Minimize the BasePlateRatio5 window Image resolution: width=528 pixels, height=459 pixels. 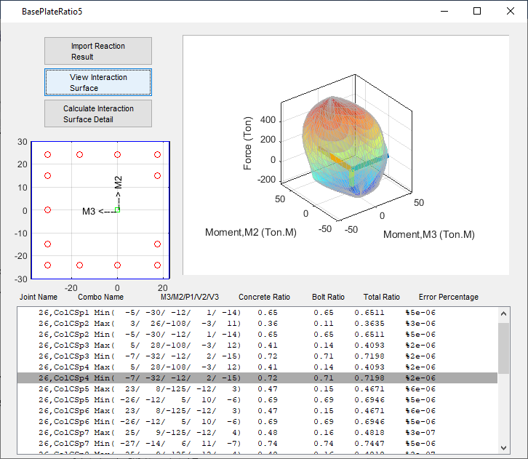444,11
